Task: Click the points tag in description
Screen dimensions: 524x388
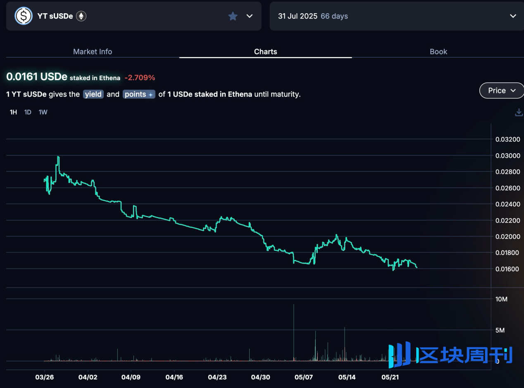Action: pos(139,94)
